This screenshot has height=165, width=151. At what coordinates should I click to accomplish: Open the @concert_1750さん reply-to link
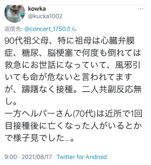point(51,29)
